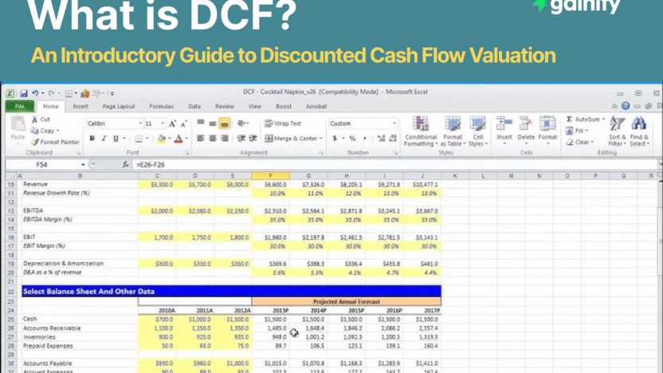The height and width of the screenshot is (373, 663).
Task: Select cell with Revenue $6,600.0
Action: [x=271, y=184]
